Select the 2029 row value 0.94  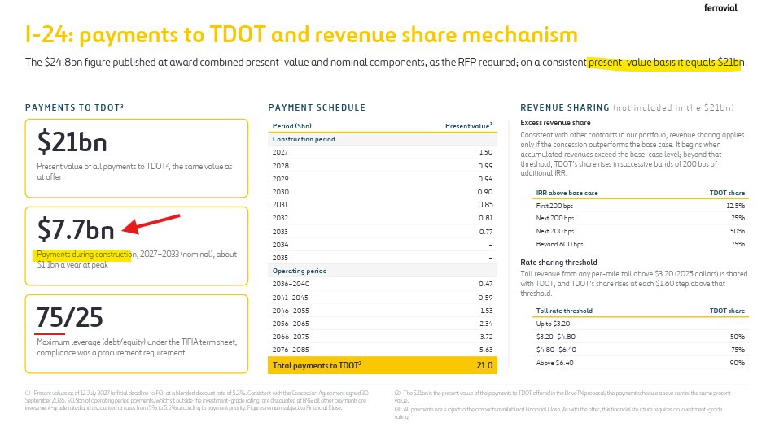coord(485,179)
